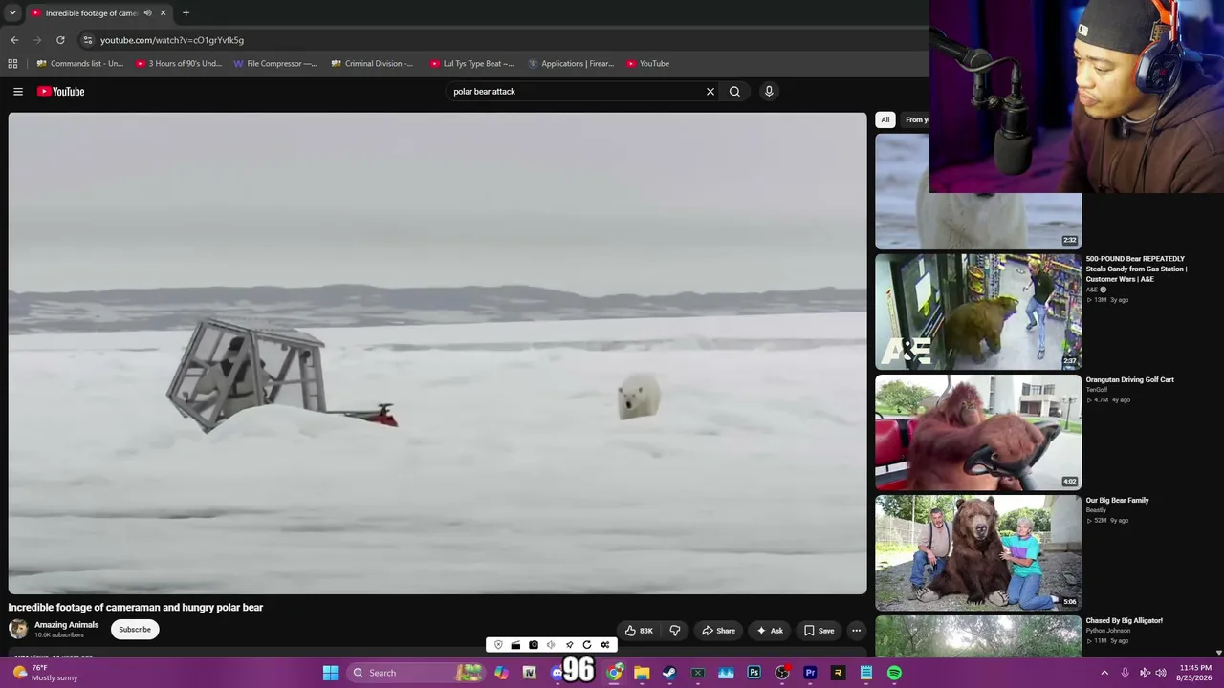Submit the YouTube search magnifier button

coord(734,92)
